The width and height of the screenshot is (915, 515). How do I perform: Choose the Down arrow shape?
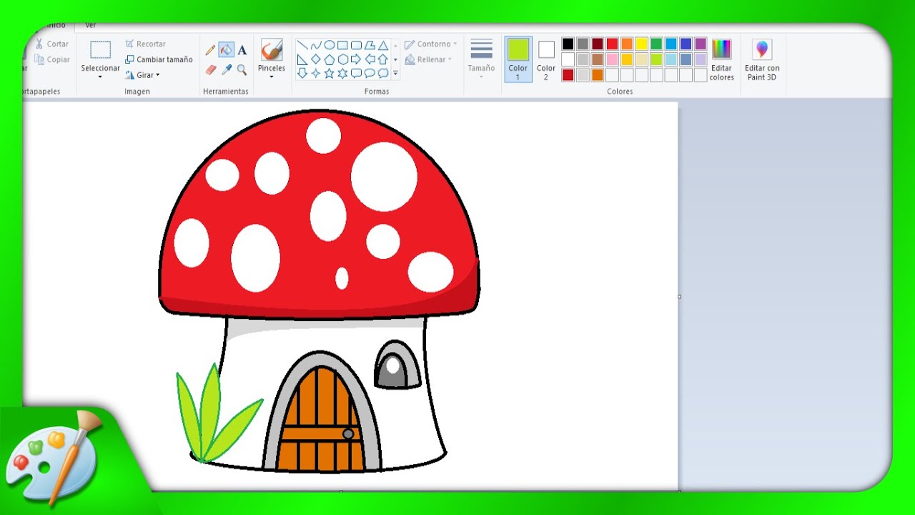click(x=302, y=73)
